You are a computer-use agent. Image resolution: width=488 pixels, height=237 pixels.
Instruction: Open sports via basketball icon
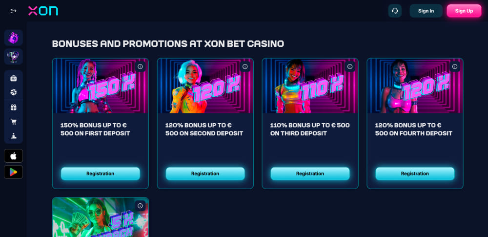pos(13,92)
